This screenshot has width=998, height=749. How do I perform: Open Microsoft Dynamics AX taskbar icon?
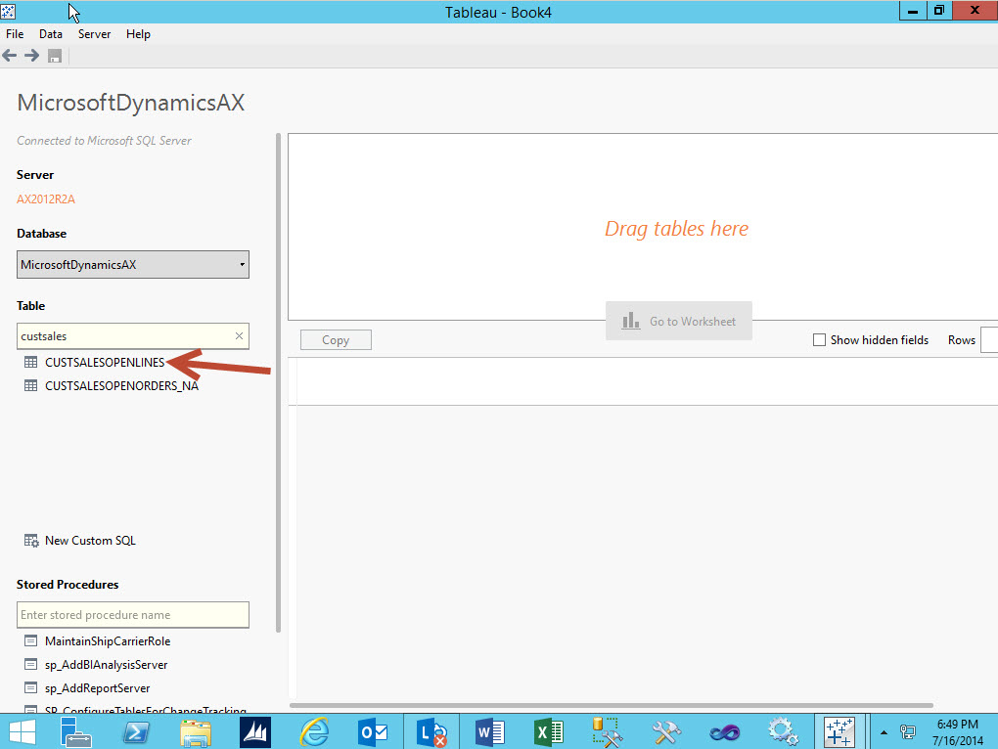255,731
